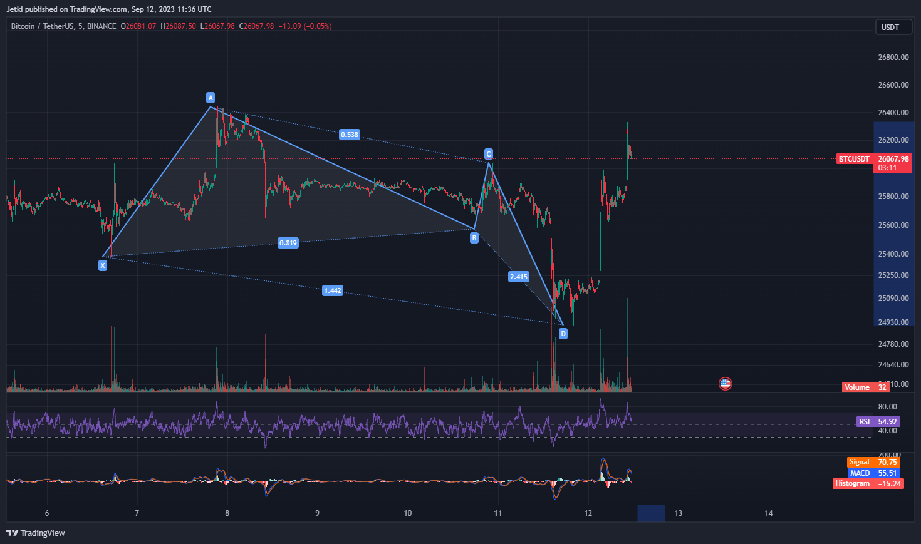Click the Signal value 70.75
Image resolution: width=921 pixels, height=544 pixels.
[888, 463]
